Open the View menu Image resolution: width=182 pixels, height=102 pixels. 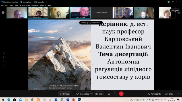(x=16, y=5)
